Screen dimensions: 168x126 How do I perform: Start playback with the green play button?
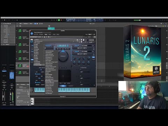pos(59,20)
